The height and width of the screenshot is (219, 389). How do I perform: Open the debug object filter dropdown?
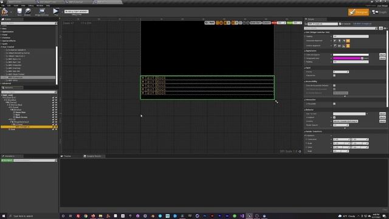(77, 12)
